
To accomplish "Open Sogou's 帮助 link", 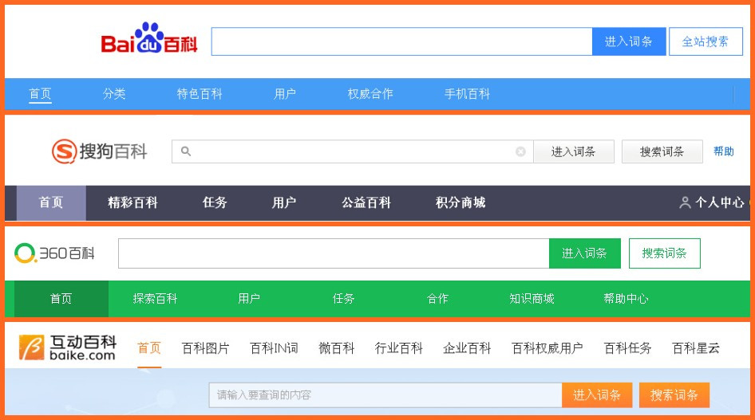I will coord(724,151).
